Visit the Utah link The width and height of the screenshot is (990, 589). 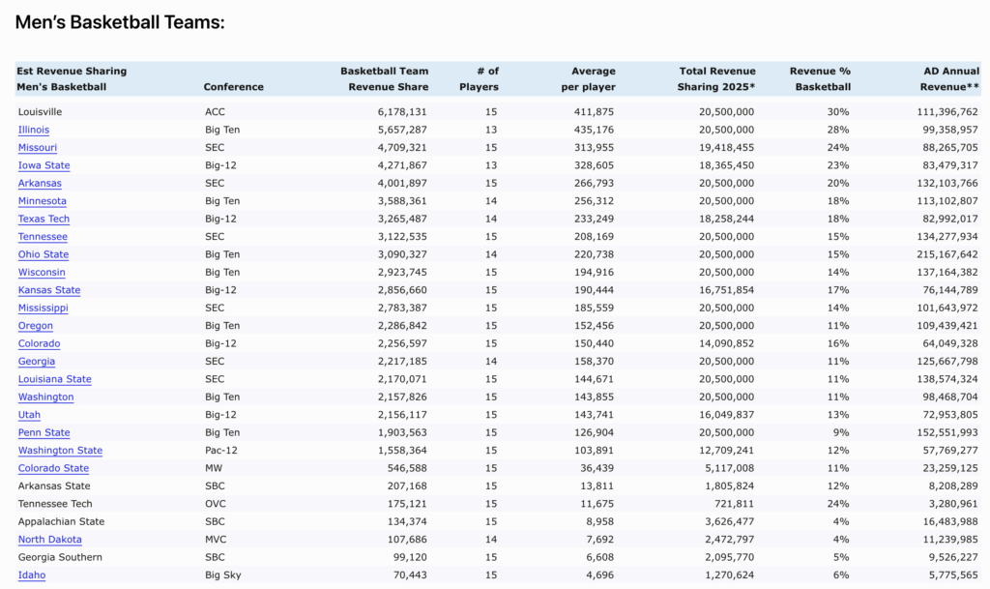pyautogui.click(x=29, y=415)
